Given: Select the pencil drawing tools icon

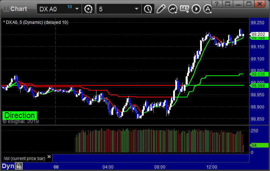Looking at the screenshot, I should pyautogui.click(x=161, y=9).
